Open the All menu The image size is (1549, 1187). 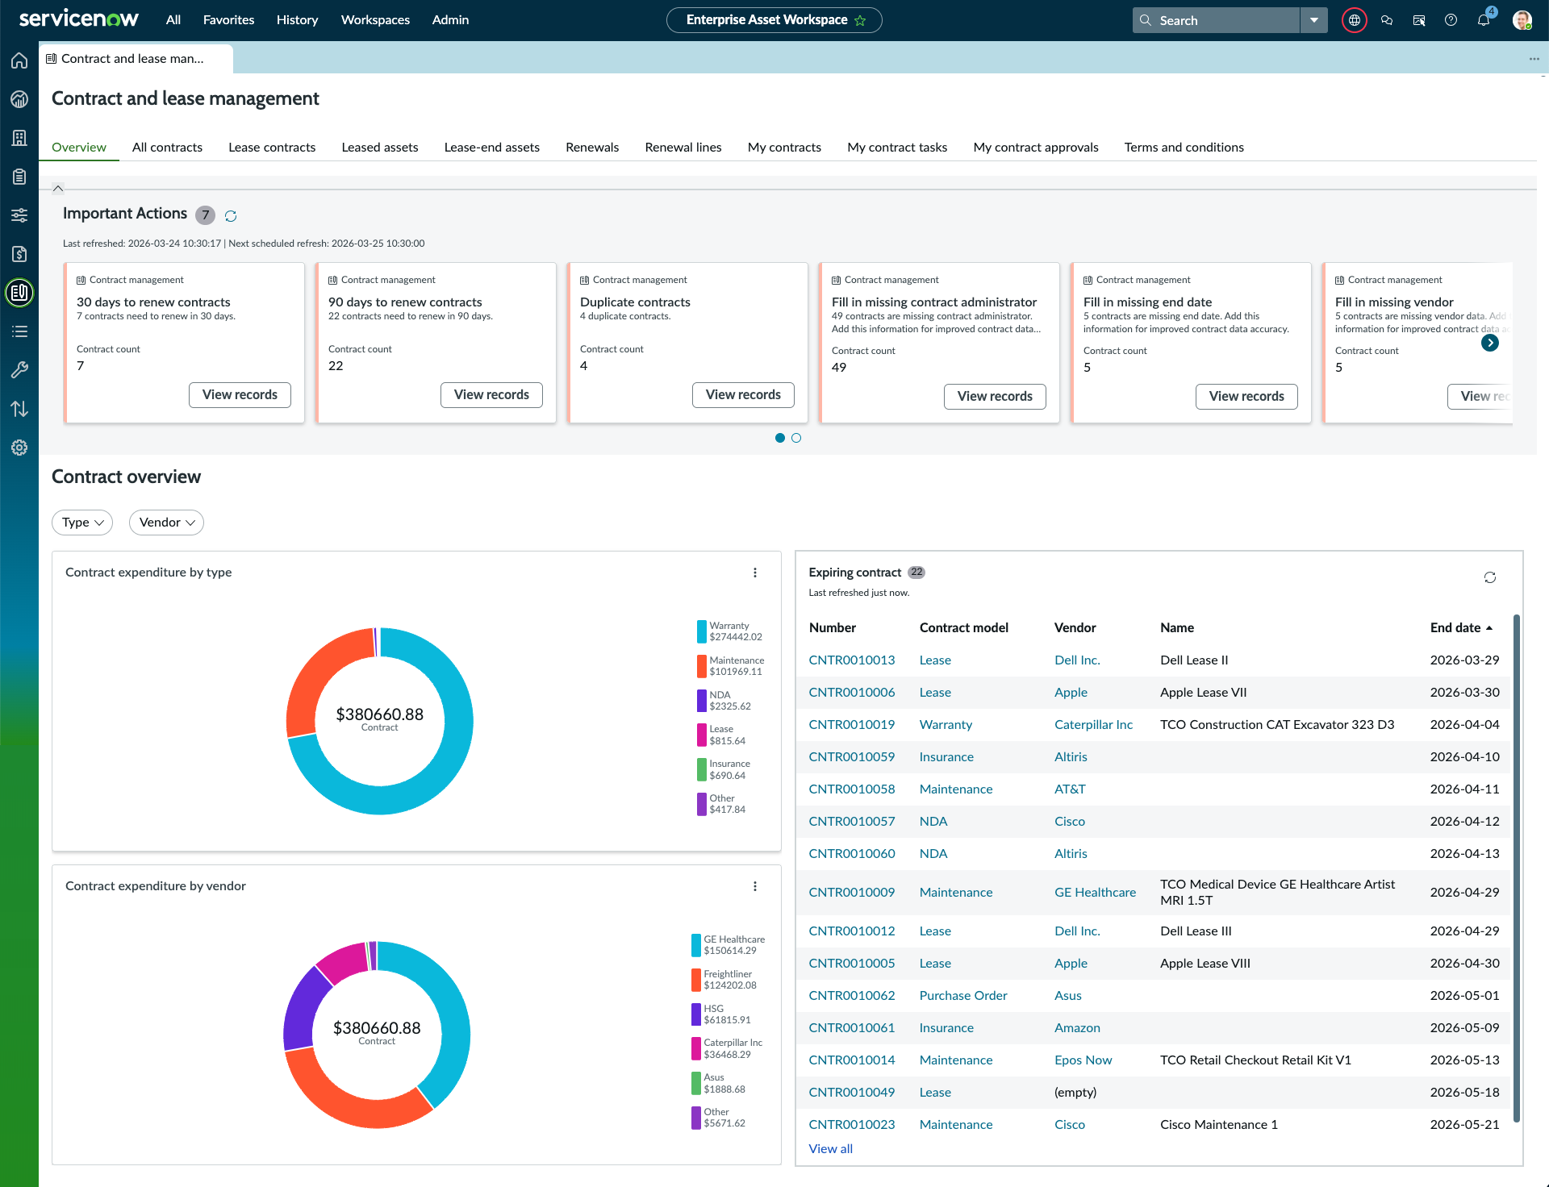click(x=173, y=20)
